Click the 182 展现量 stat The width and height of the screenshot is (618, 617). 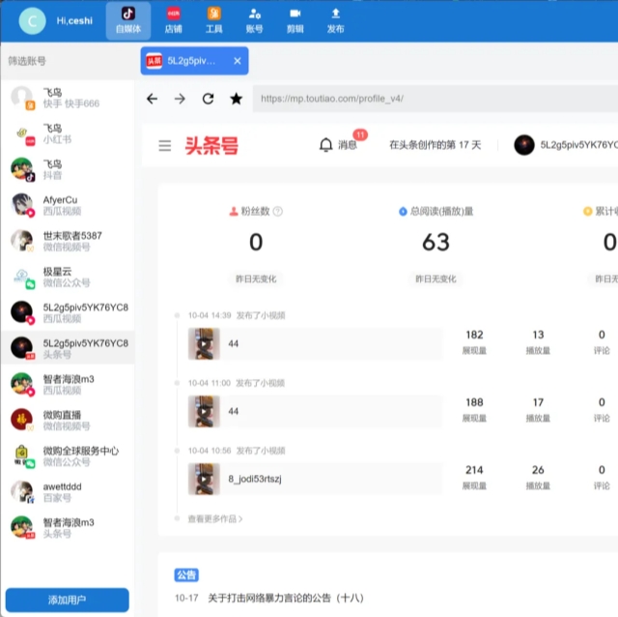pyautogui.click(x=474, y=341)
